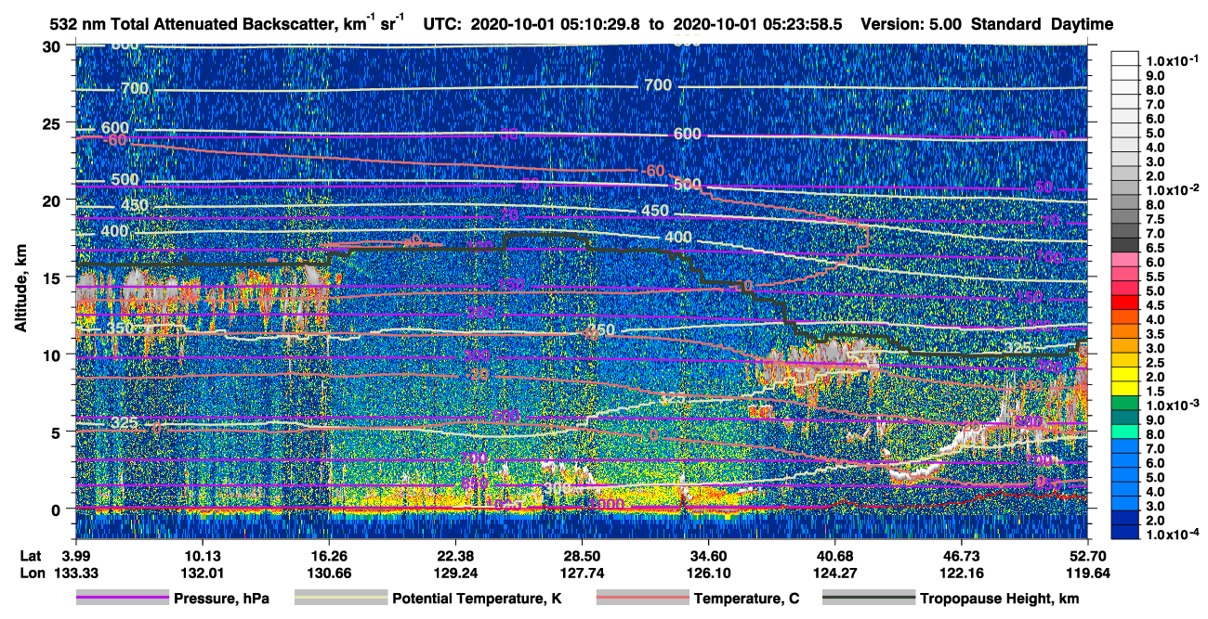1208x619 pixels.
Task: Click the dark Tropopause Height legend swatch
Action: [868, 599]
